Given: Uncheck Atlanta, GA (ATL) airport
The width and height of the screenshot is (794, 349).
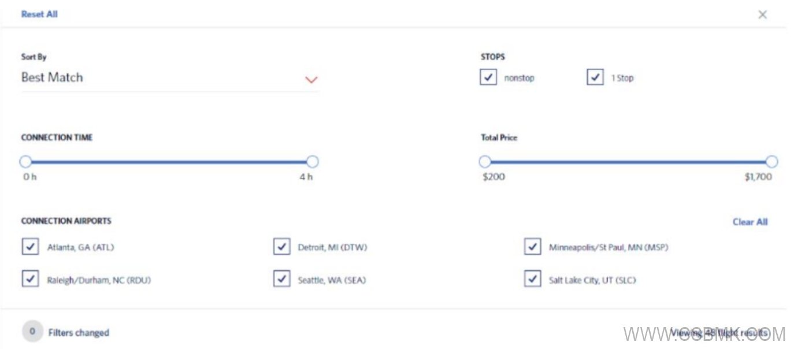Looking at the screenshot, I should 30,247.
